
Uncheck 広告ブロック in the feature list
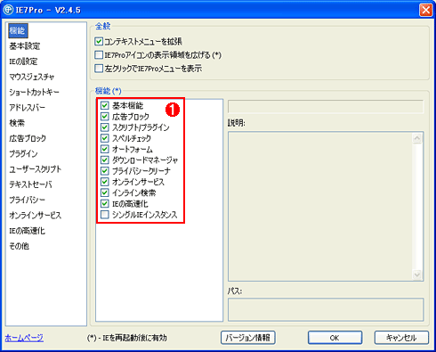[x=104, y=116]
